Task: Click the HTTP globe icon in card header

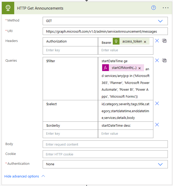Action: [8, 8]
